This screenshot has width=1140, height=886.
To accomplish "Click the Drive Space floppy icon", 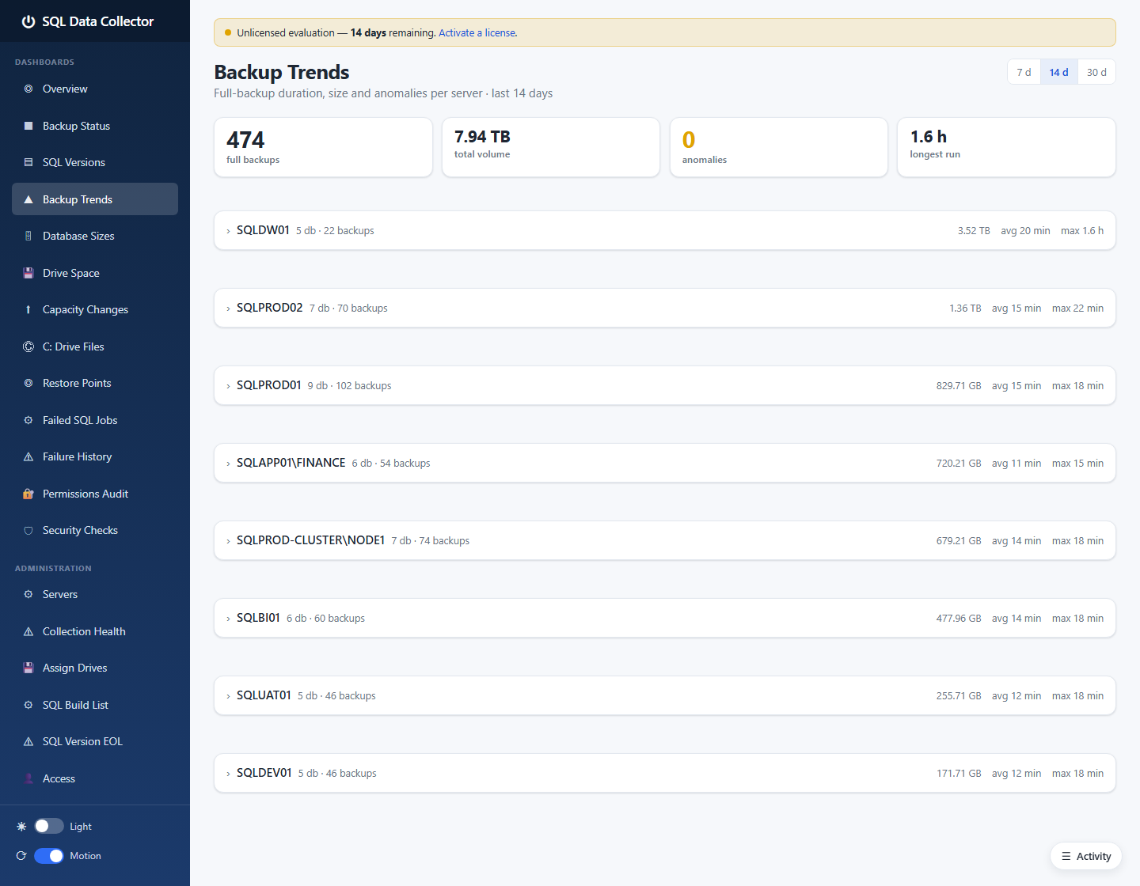I will [28, 273].
